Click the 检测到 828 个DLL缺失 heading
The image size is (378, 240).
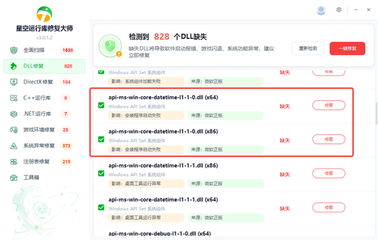tap(168, 37)
